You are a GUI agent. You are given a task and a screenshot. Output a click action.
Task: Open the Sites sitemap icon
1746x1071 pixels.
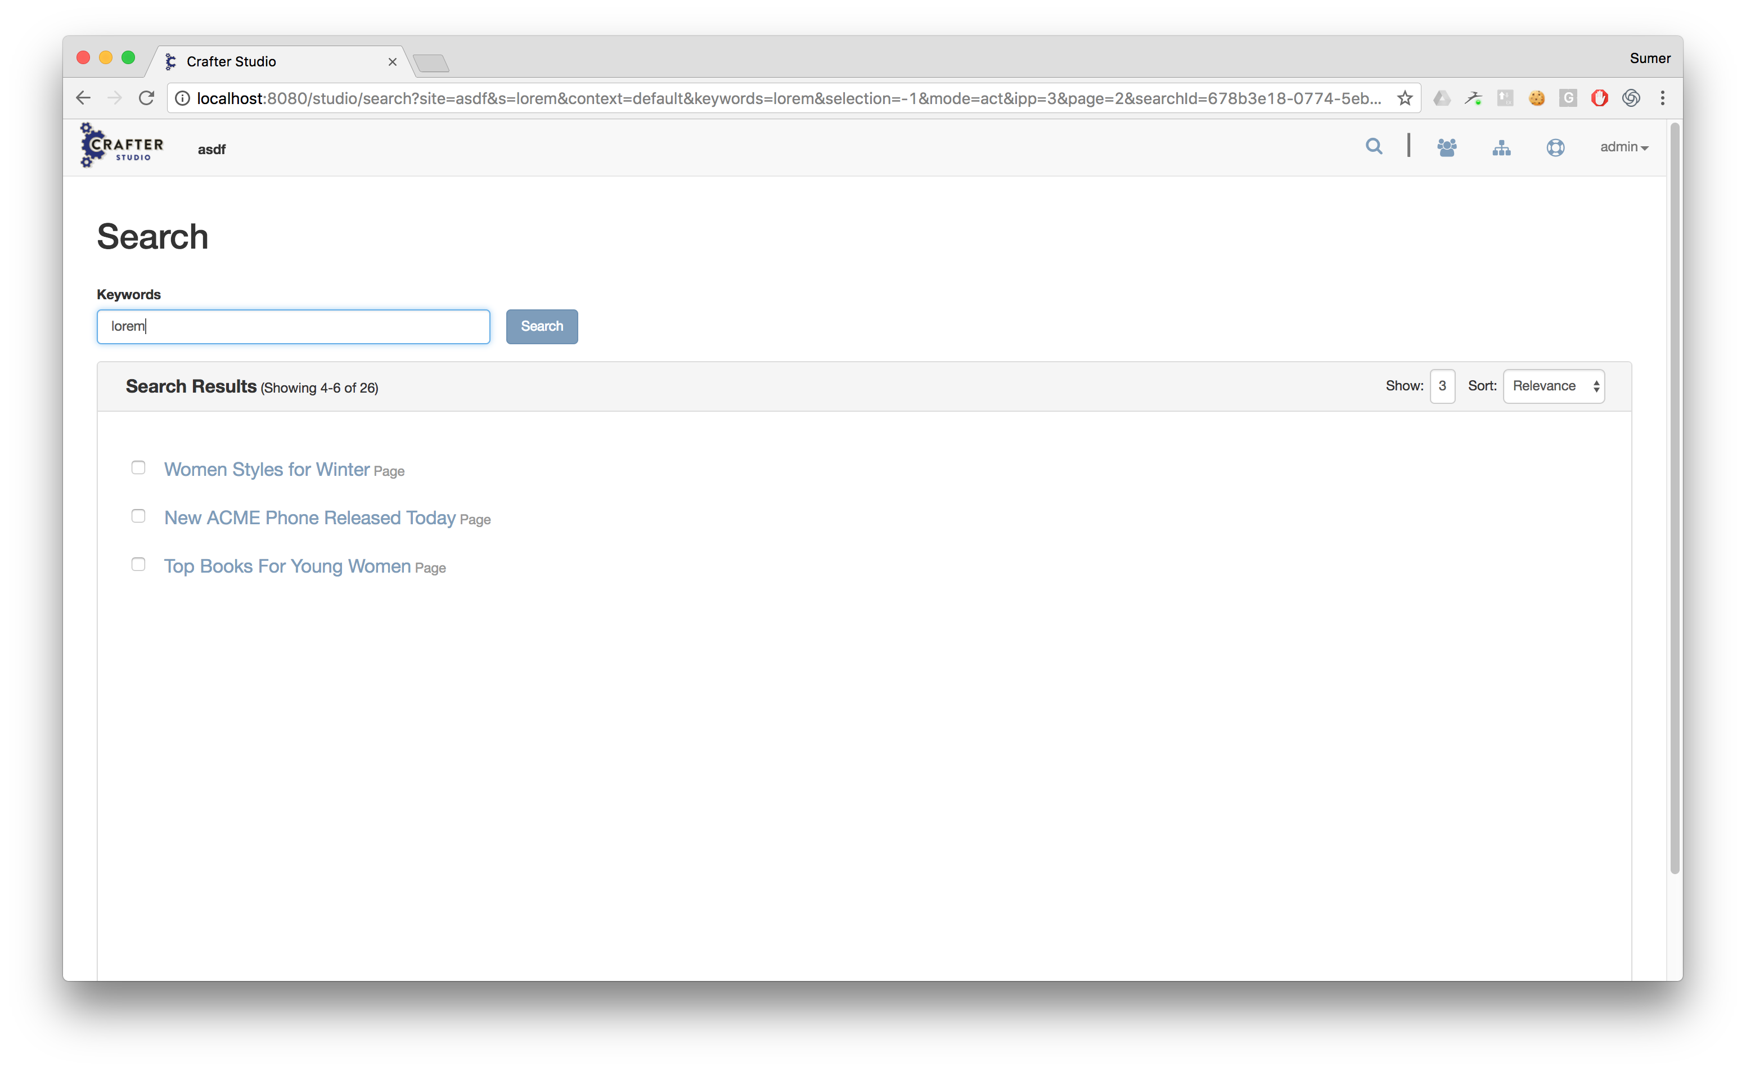tap(1501, 147)
